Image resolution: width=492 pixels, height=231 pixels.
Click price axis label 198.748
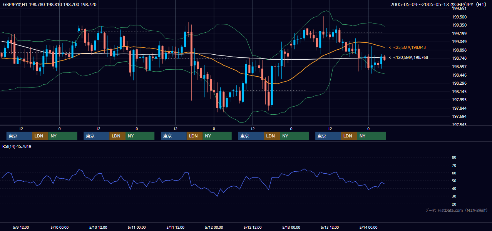pos(459,58)
